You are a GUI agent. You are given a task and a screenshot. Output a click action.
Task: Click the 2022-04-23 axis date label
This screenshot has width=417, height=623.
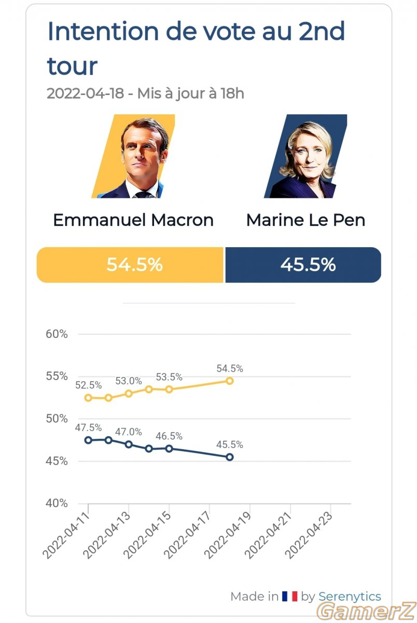tap(310, 536)
